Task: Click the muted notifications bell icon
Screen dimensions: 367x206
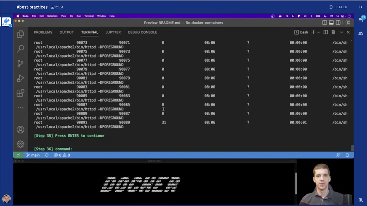Action: 361,200
